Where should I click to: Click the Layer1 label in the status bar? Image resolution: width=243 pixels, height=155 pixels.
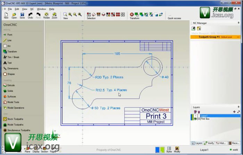tap(204, 150)
